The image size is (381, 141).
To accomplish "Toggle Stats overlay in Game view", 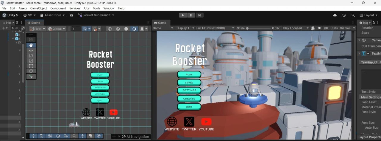I will pos(334,28).
